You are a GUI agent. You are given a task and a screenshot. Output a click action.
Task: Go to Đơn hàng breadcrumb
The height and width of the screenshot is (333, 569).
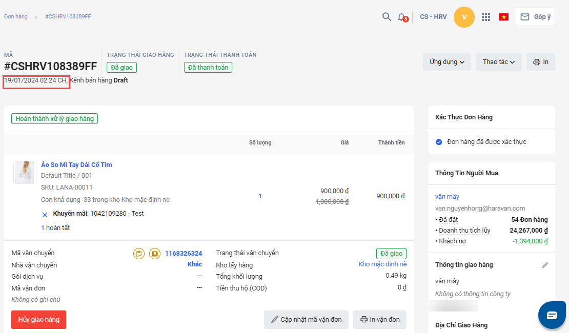tap(16, 16)
